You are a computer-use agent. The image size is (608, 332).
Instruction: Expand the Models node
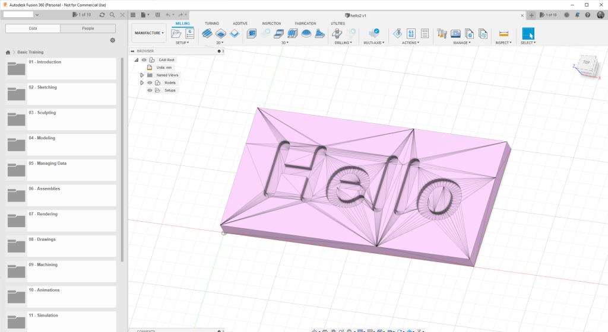pyautogui.click(x=142, y=83)
